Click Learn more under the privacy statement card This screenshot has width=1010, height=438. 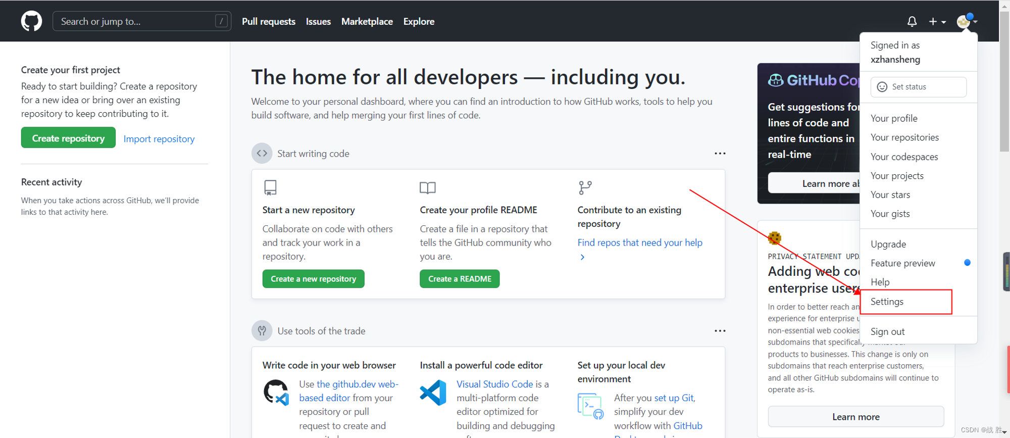[x=856, y=417]
